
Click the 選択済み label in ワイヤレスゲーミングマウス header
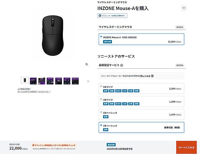pos(180,27)
